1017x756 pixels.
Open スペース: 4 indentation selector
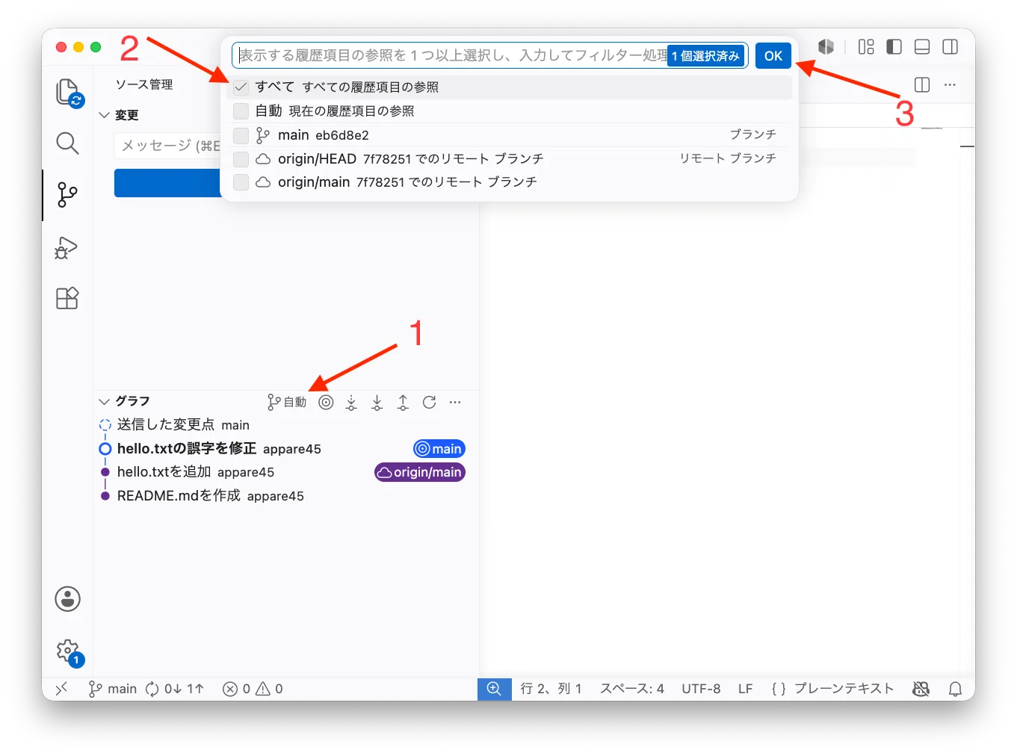632,689
